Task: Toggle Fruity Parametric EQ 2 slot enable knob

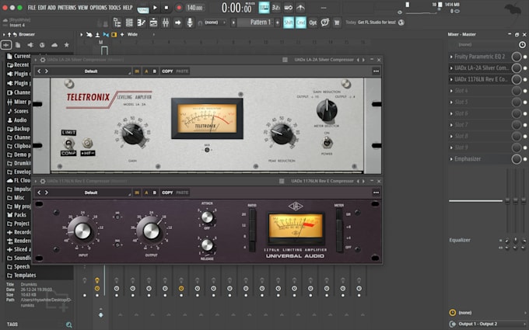Action: pyautogui.click(x=517, y=57)
